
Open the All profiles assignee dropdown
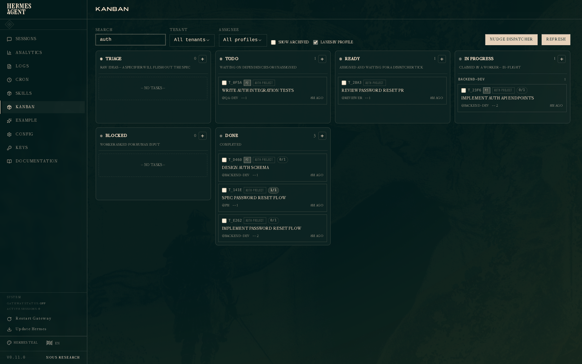[x=243, y=40]
